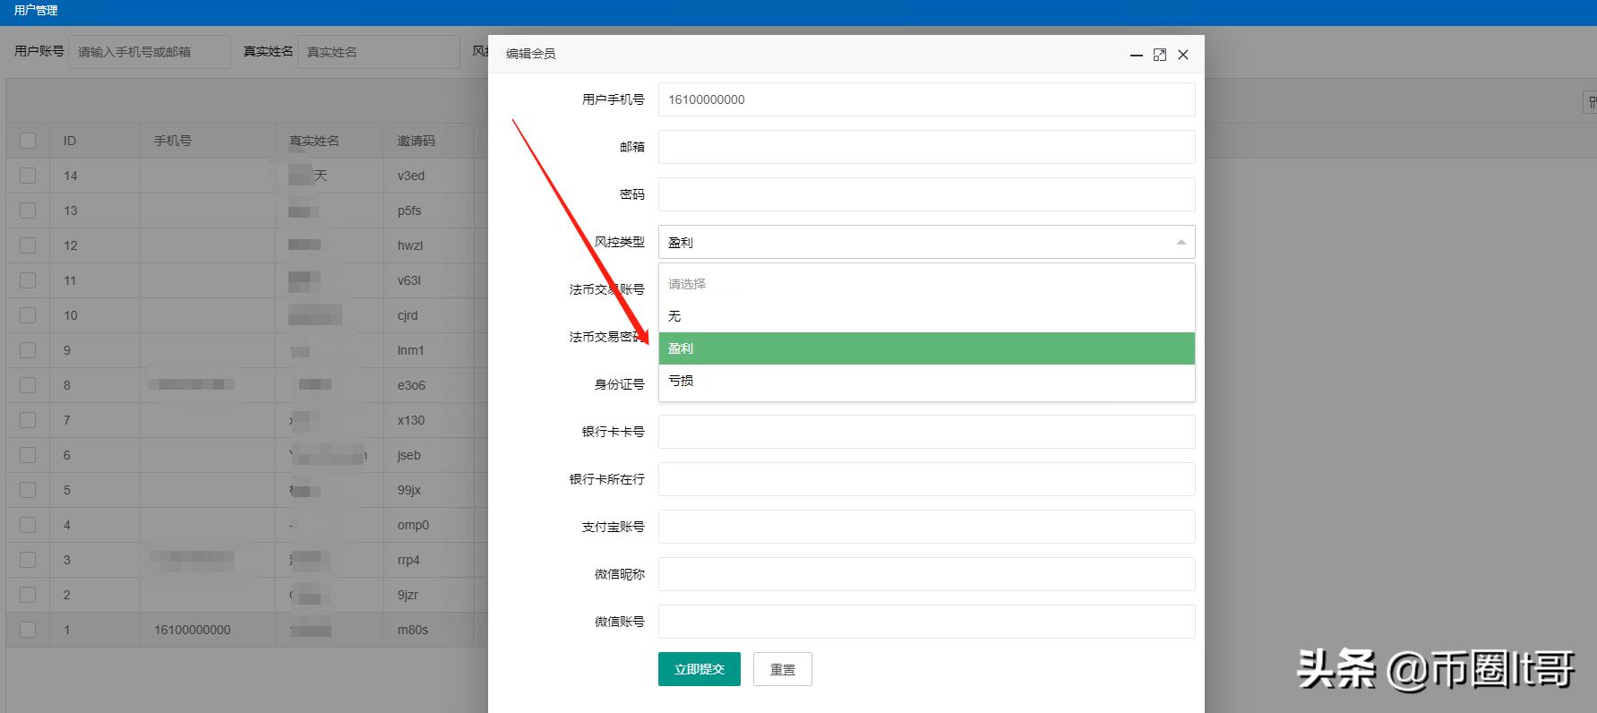Focus the 微信昵称 input field
This screenshot has height=713, width=1597.
(x=927, y=574)
